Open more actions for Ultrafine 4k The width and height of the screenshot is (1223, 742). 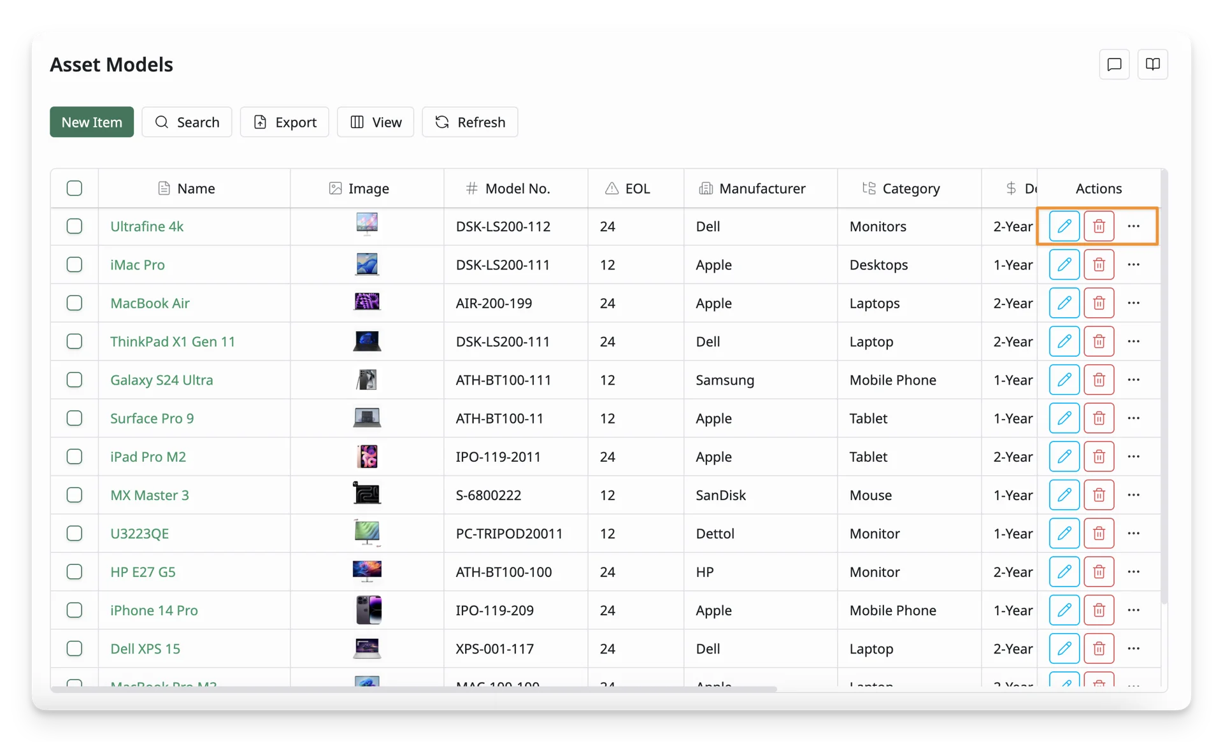click(x=1134, y=226)
